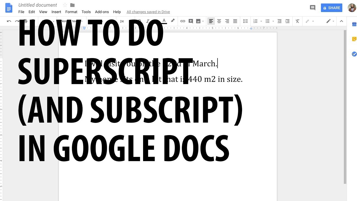Click the word 'March.' in the document

pyautogui.click(x=205, y=64)
